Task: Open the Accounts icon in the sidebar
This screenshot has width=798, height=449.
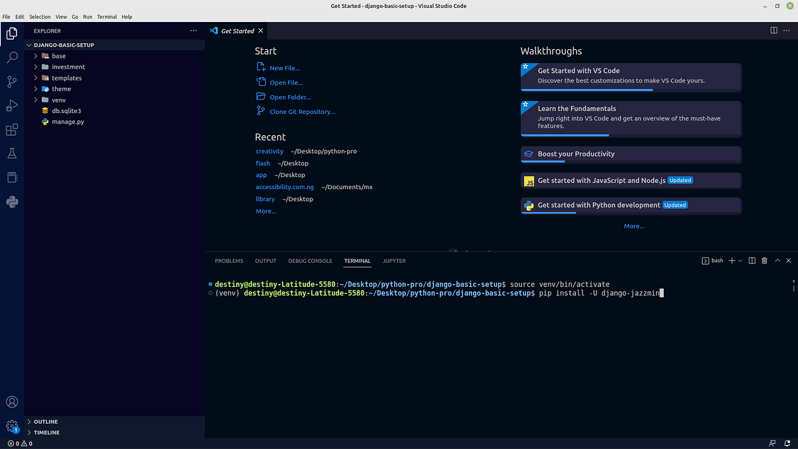Action: pos(12,402)
